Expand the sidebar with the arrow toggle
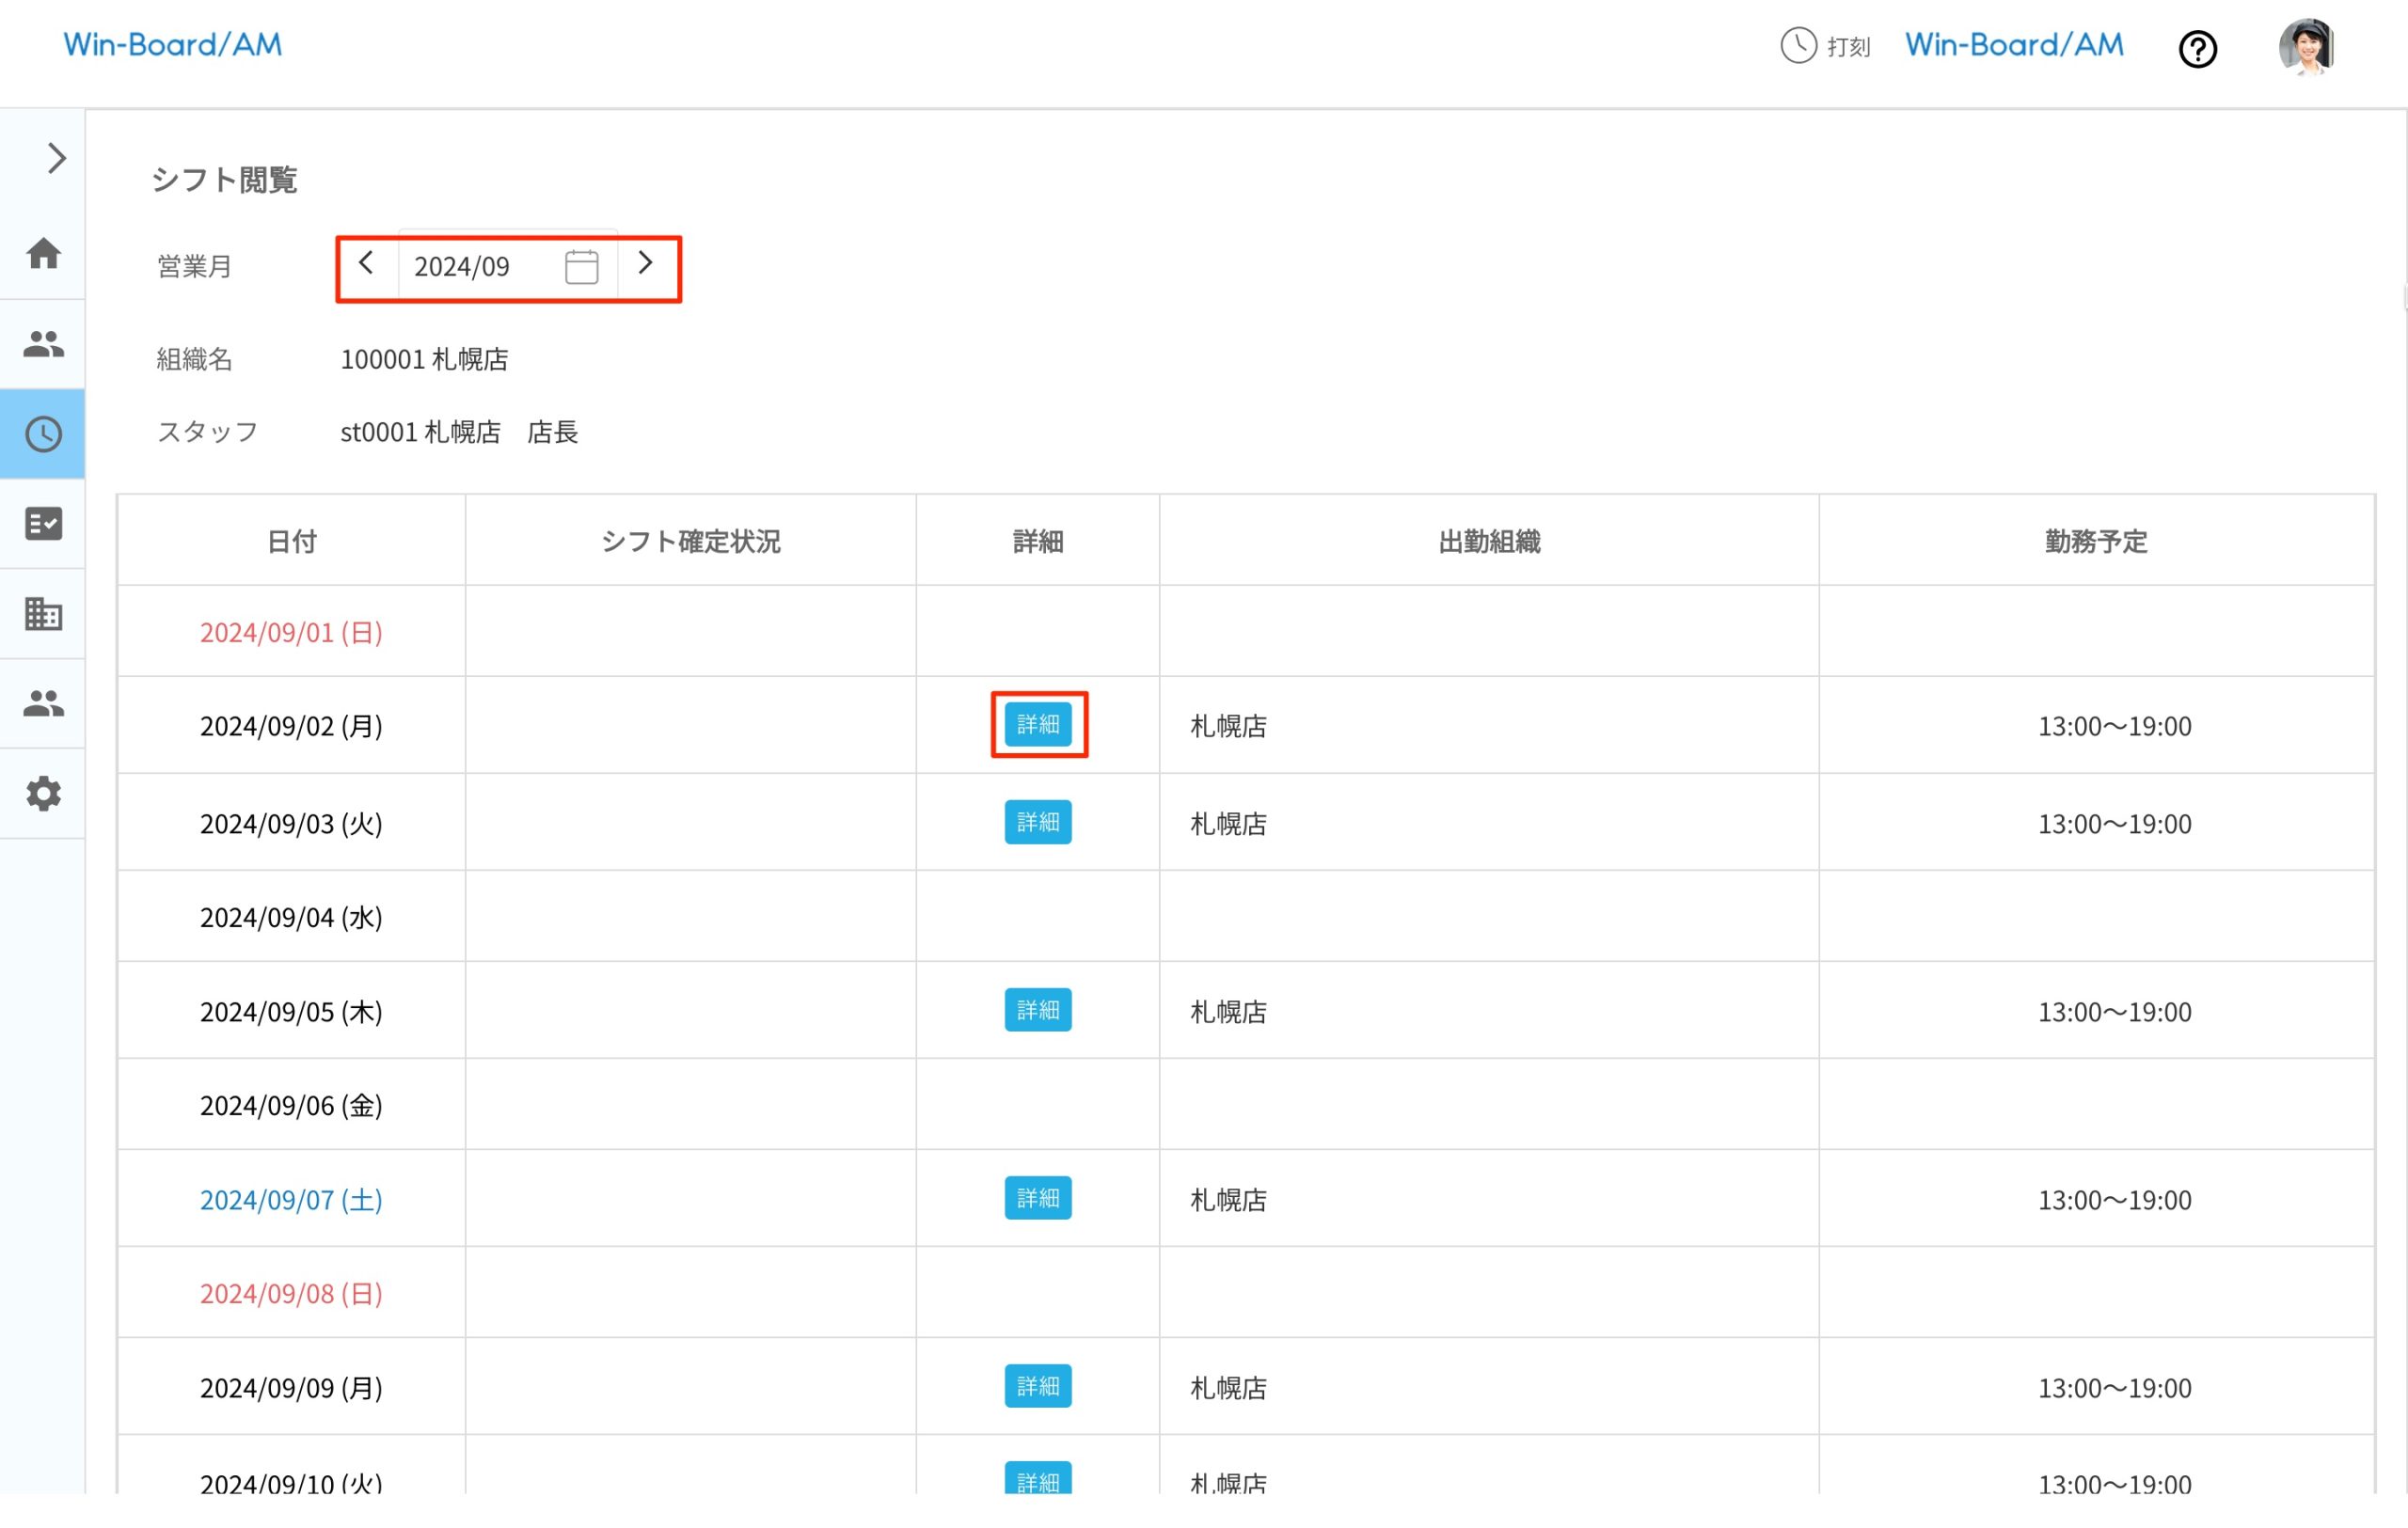The width and height of the screenshot is (2408, 1528). tap(56, 158)
